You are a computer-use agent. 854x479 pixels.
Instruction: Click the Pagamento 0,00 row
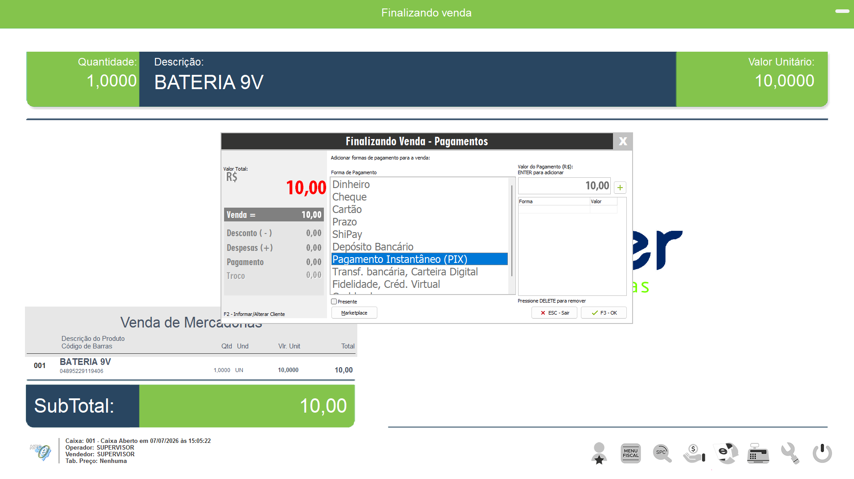(x=274, y=262)
